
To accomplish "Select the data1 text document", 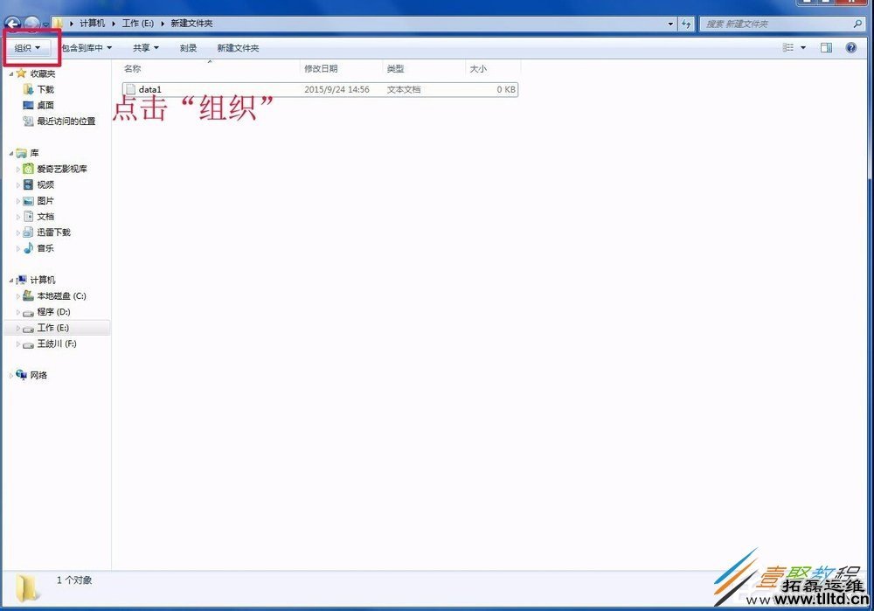I will coord(150,88).
